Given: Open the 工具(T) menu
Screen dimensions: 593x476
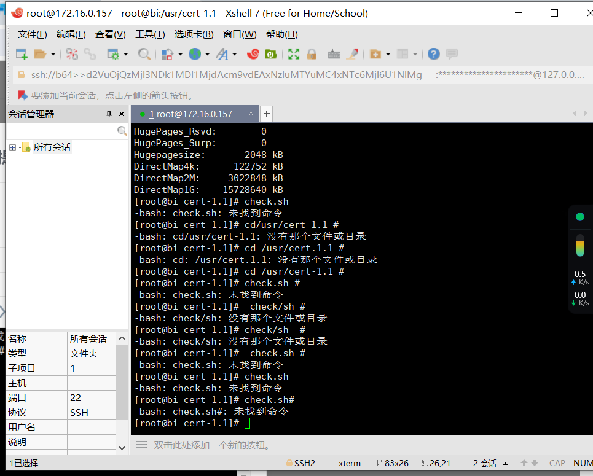Looking at the screenshot, I should (x=150, y=34).
